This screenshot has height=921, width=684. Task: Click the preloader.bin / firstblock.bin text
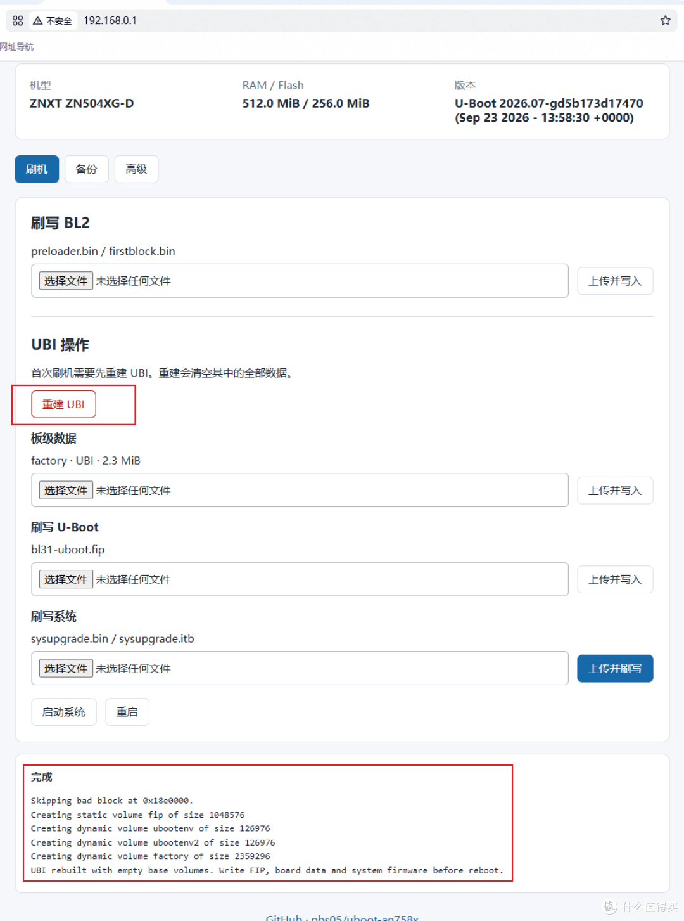103,251
